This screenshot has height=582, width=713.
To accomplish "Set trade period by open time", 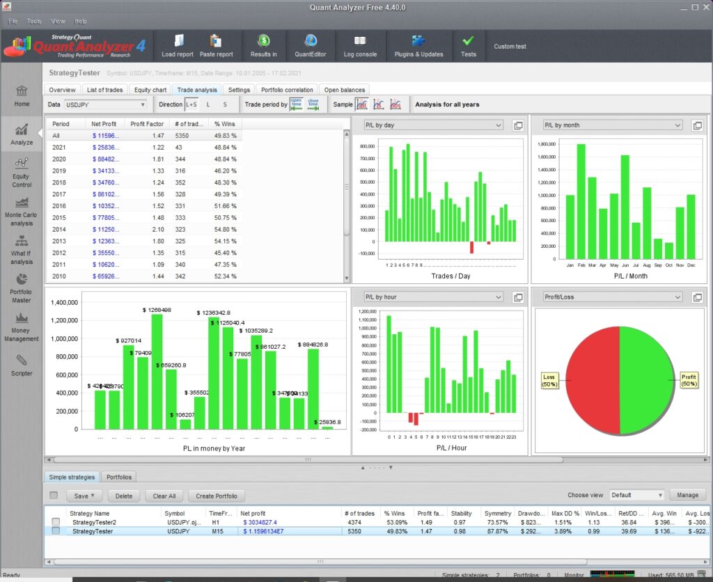I will (297, 104).
